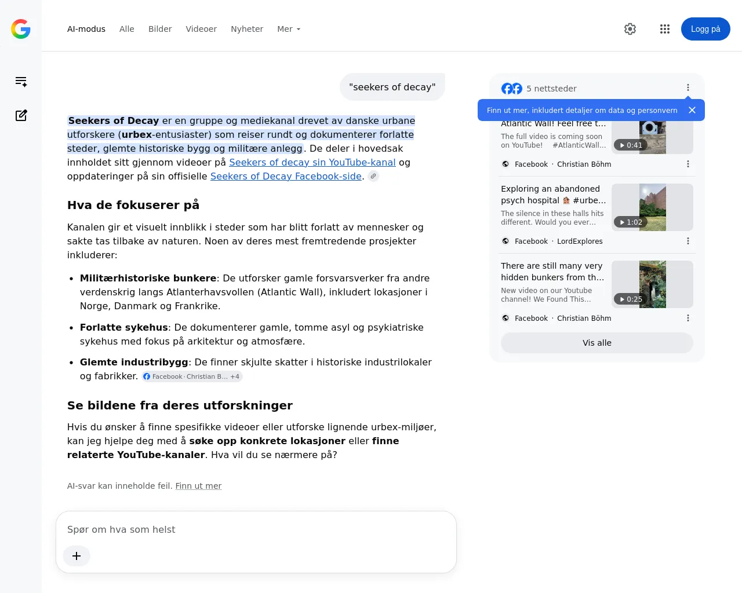Open options for the hidden bunkers result
742x593 pixels.
click(x=688, y=318)
